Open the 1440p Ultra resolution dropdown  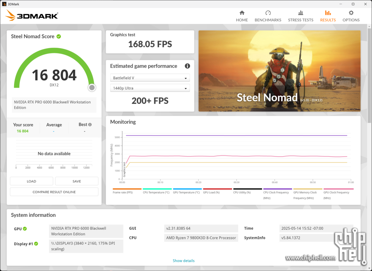click(x=150, y=88)
